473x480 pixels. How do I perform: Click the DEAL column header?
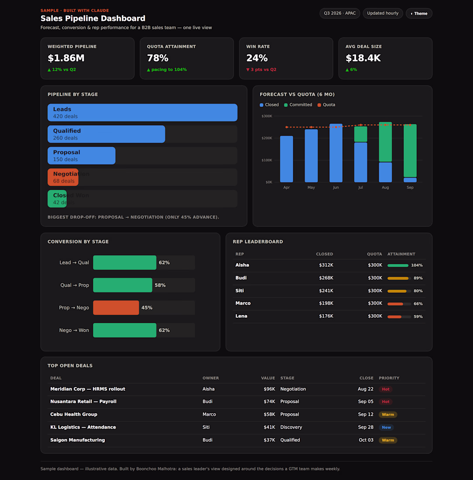coord(56,378)
